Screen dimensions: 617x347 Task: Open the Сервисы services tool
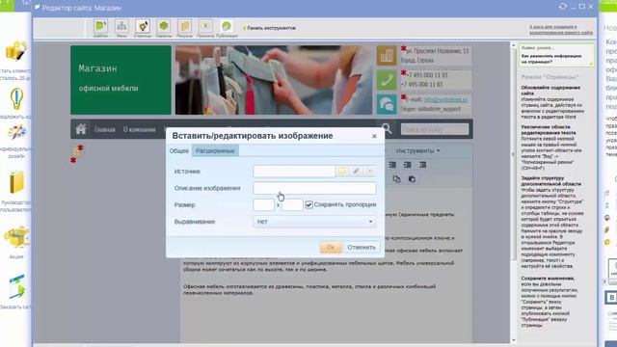click(164, 28)
